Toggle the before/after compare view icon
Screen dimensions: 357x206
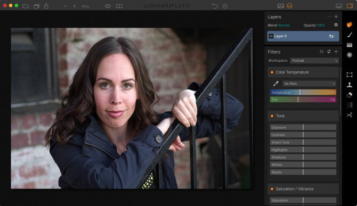[119, 6]
